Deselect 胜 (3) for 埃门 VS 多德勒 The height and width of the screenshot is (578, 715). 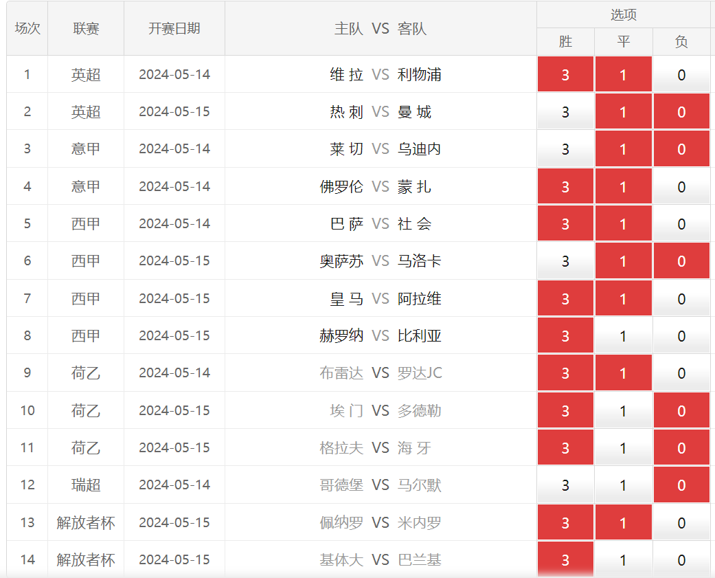(565, 410)
